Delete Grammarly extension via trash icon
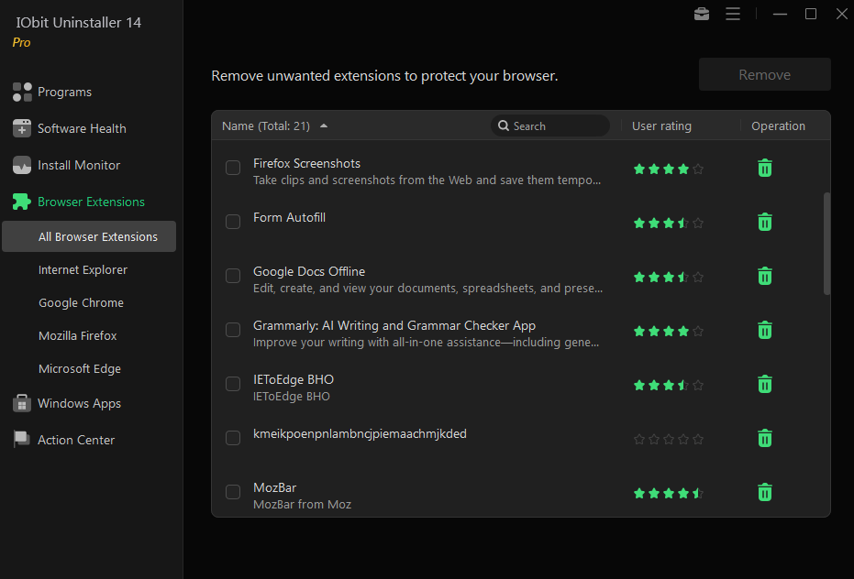 pyautogui.click(x=765, y=330)
